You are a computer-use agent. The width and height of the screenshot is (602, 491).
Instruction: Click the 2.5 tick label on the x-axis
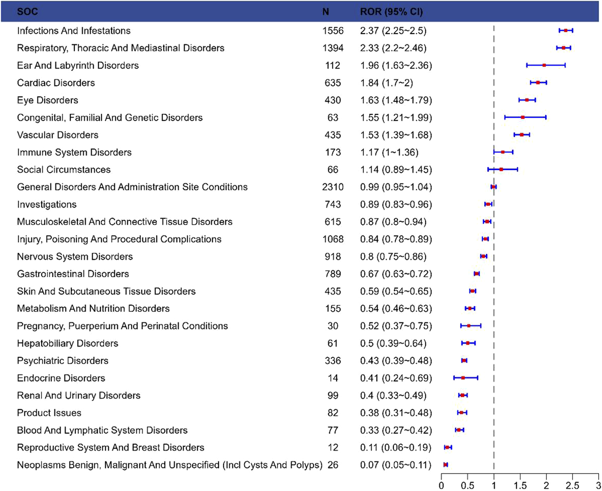tap(572, 486)
